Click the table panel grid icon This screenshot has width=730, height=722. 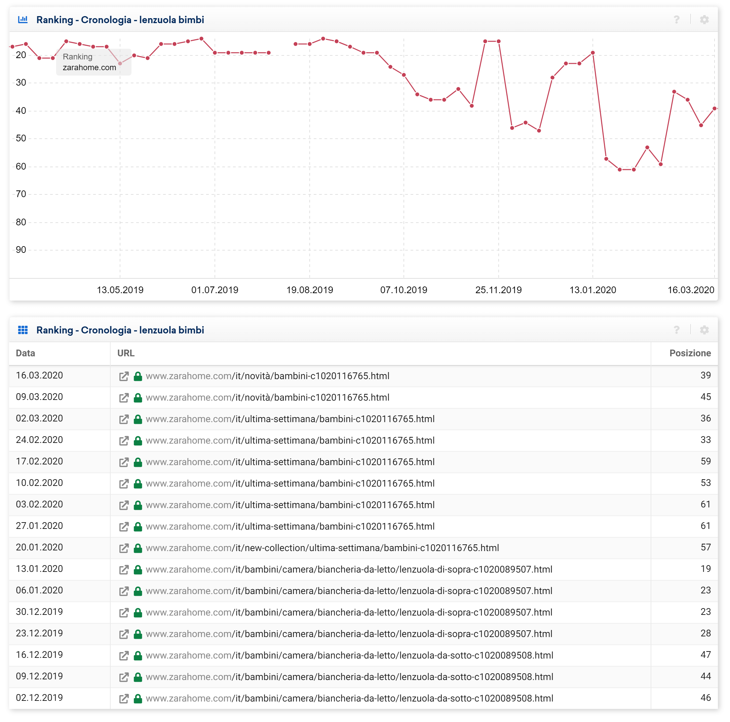[23, 330]
